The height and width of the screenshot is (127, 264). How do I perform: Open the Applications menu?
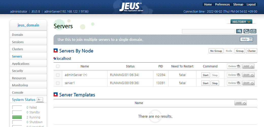(28, 64)
